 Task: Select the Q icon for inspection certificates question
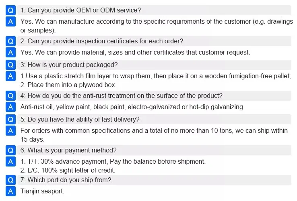[10, 41]
